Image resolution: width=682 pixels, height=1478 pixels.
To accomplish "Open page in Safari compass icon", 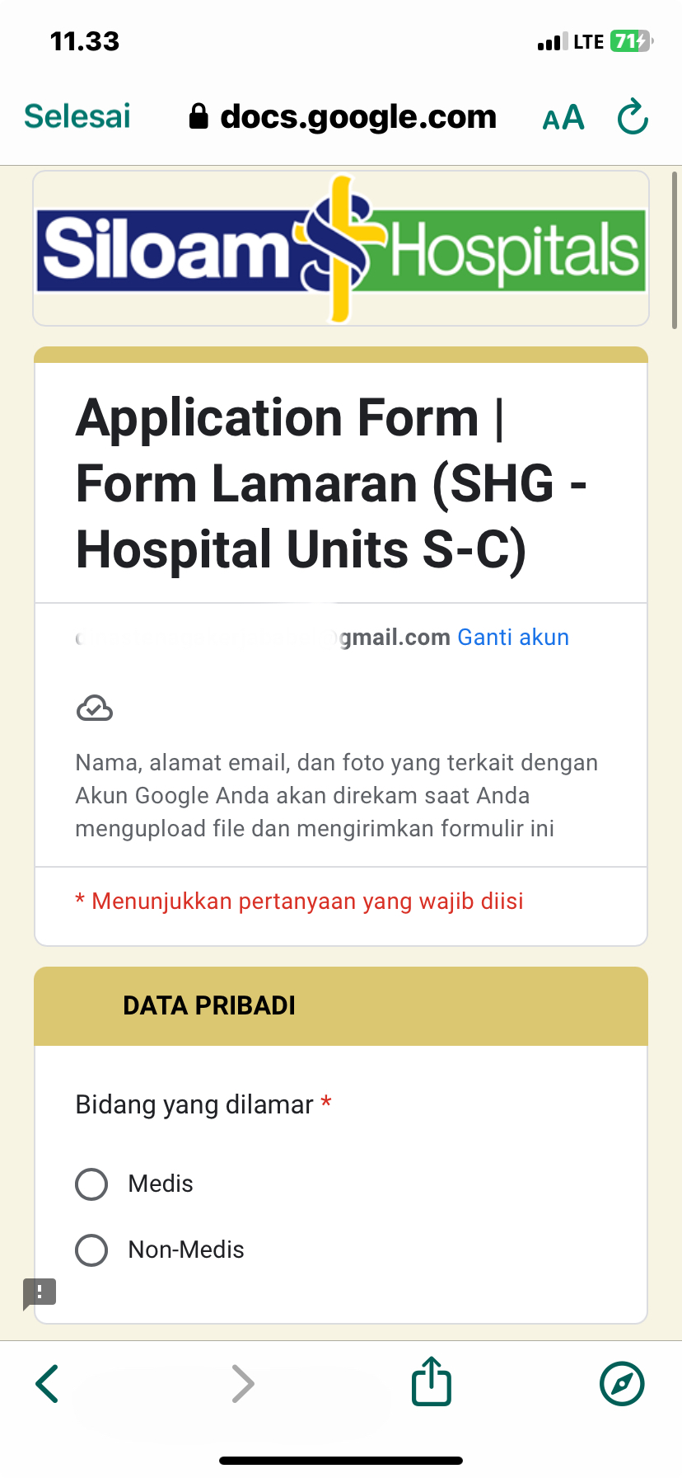I will [622, 1383].
